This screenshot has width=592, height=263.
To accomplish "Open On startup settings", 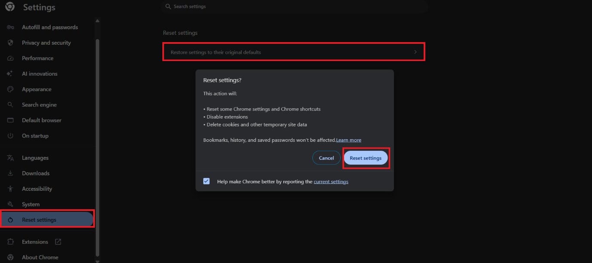I will [x=35, y=135].
